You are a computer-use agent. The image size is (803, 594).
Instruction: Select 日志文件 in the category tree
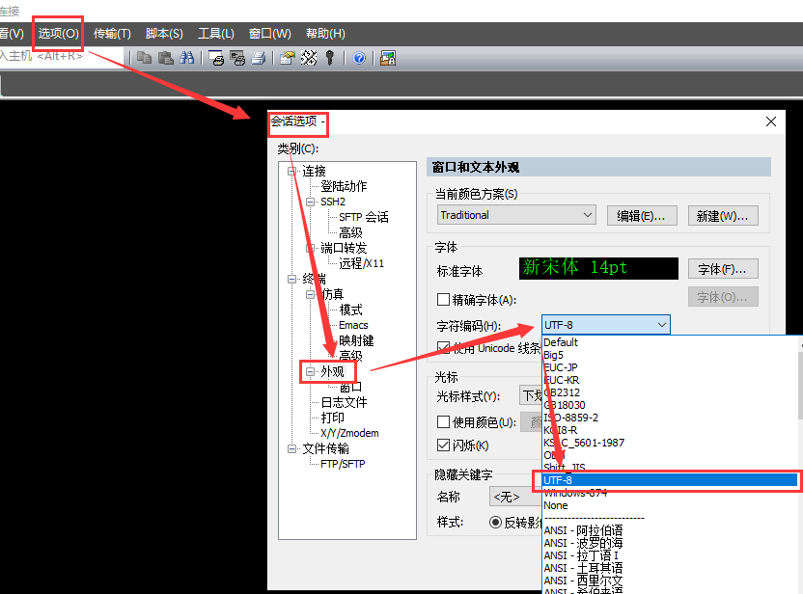(x=344, y=402)
